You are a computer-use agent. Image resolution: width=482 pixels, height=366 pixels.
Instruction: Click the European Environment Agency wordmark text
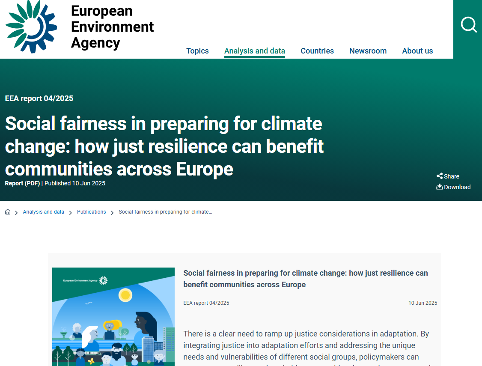click(x=112, y=27)
